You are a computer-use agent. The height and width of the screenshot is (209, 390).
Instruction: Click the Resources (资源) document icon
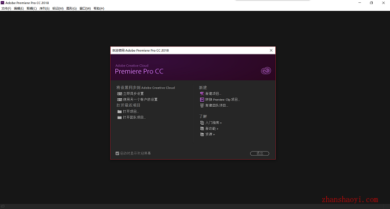click(x=202, y=134)
